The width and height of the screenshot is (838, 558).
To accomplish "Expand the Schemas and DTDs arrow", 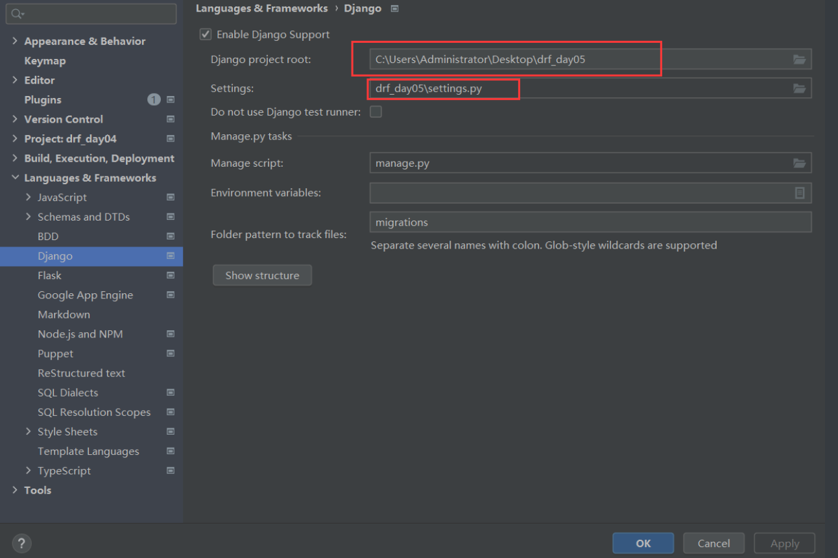I will point(28,216).
